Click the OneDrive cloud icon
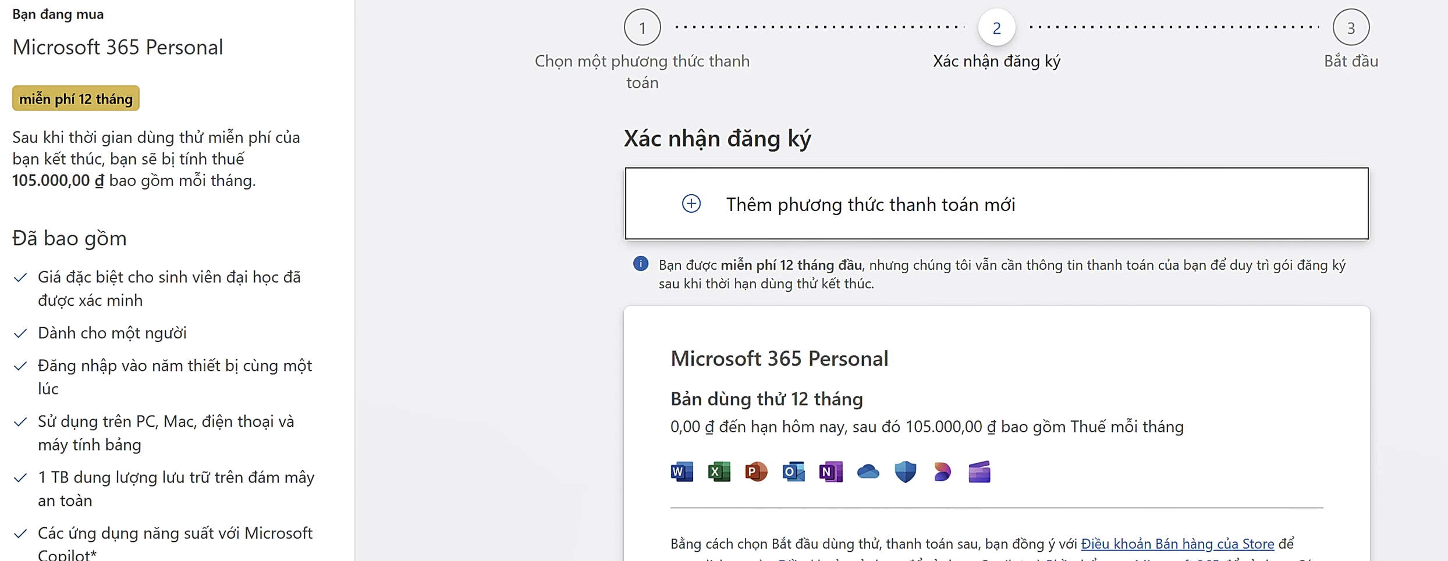1448x561 pixels. [x=868, y=471]
